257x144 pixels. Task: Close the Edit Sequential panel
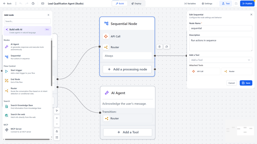[251, 14]
